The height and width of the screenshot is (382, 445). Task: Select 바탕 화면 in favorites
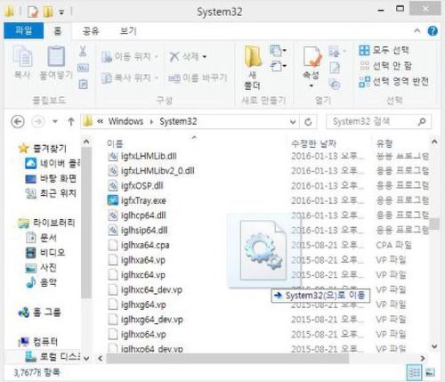[x=51, y=178]
